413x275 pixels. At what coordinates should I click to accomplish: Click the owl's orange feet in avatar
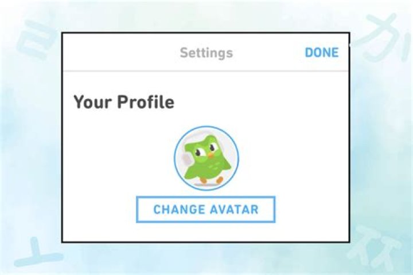(x=211, y=180)
